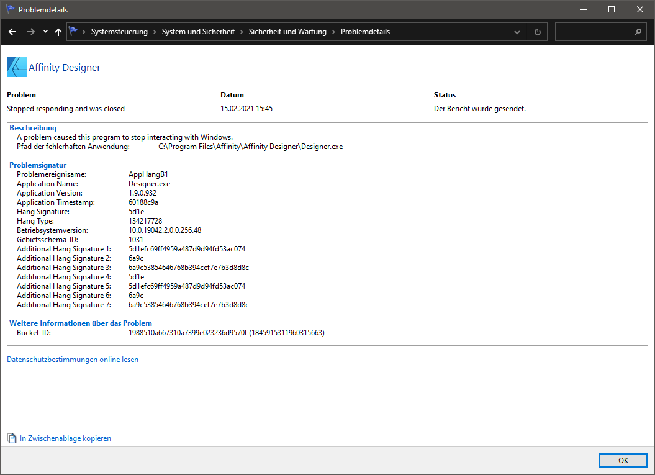The height and width of the screenshot is (475, 655).
Task: Expand chevron after System und Sicherheit
Action: [242, 32]
